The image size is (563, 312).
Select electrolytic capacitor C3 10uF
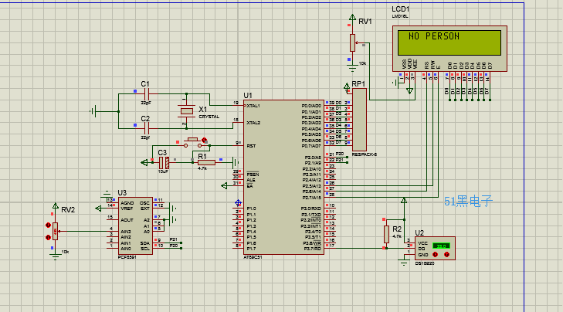coord(164,163)
